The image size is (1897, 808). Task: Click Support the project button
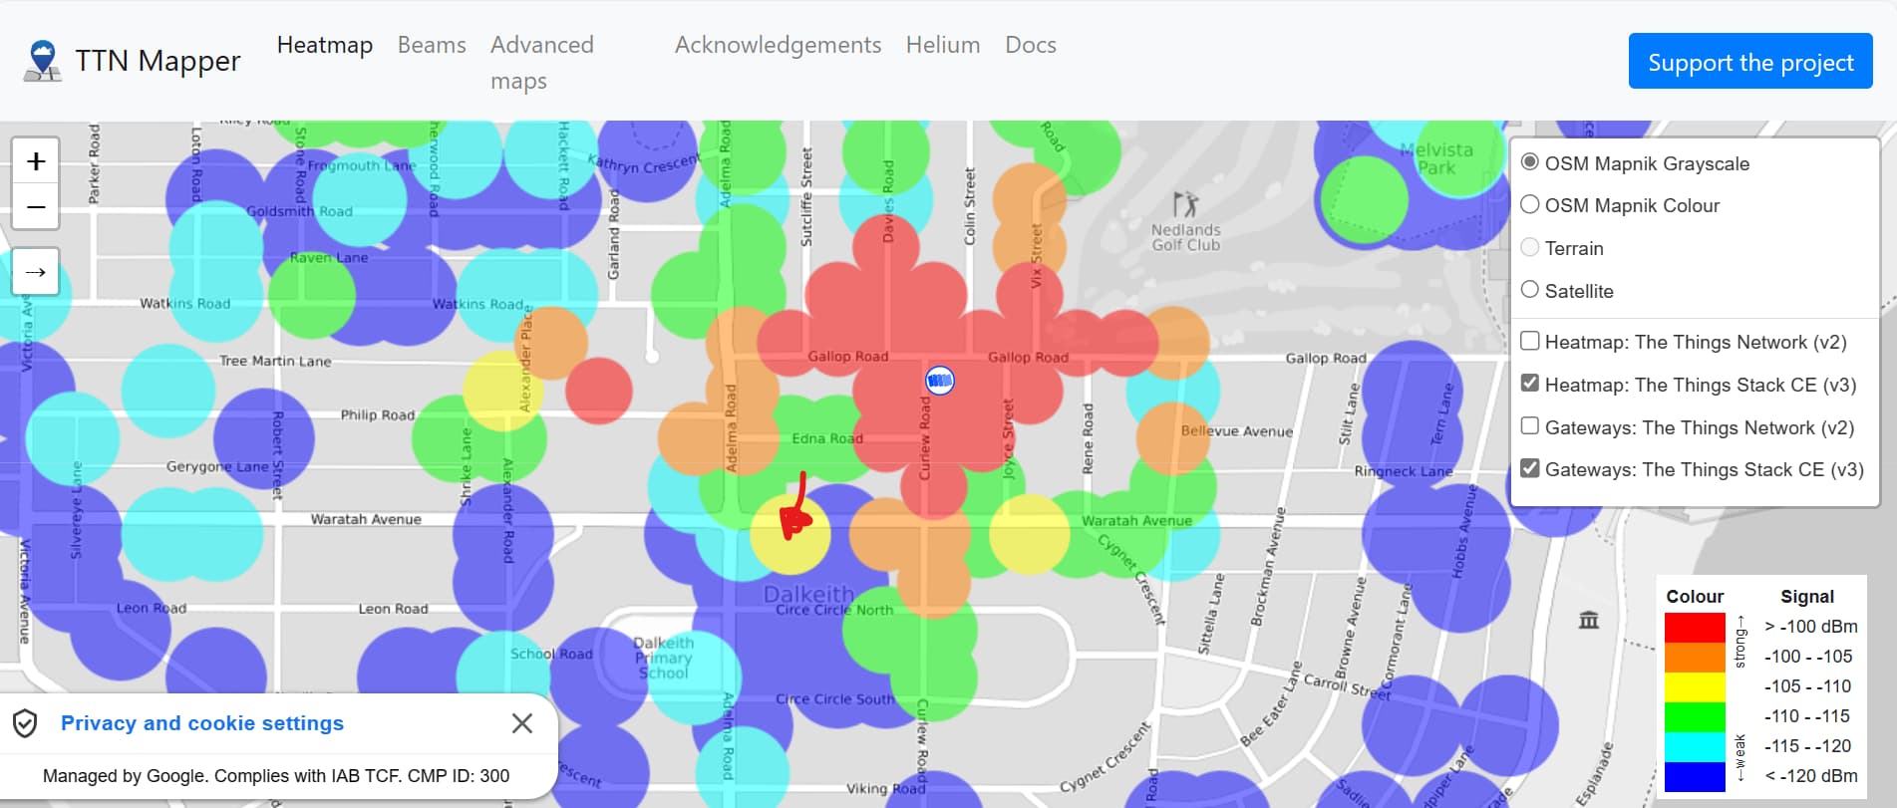click(1750, 62)
